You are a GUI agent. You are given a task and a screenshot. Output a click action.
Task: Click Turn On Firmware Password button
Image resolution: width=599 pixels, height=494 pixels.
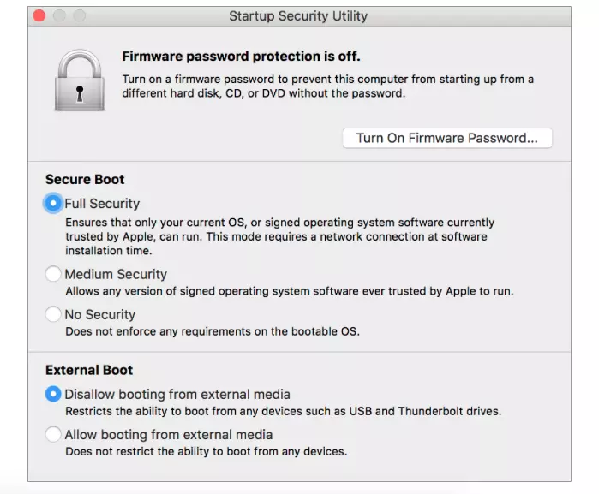[x=447, y=138]
